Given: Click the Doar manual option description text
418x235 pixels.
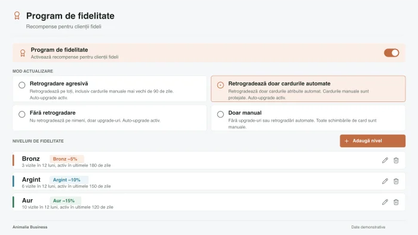Looking at the screenshot, I should [302, 123].
